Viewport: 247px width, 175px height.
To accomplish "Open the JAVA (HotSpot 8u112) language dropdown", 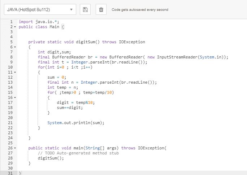I will click(x=40, y=10).
